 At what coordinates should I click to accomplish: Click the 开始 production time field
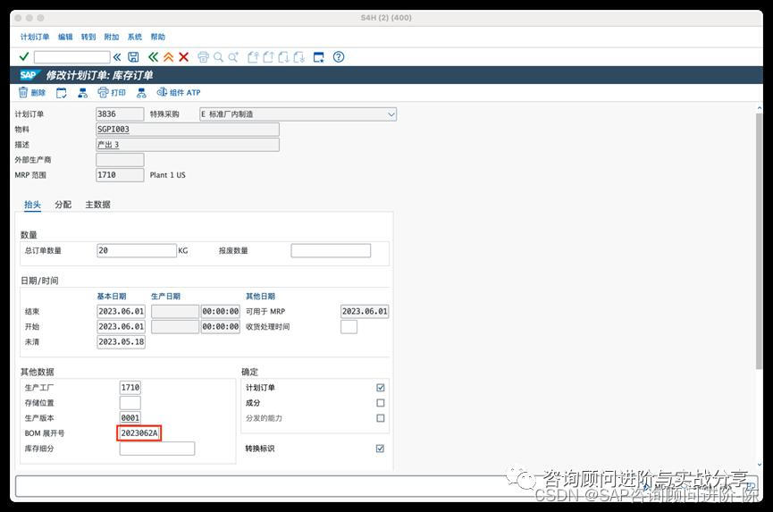[x=221, y=327]
